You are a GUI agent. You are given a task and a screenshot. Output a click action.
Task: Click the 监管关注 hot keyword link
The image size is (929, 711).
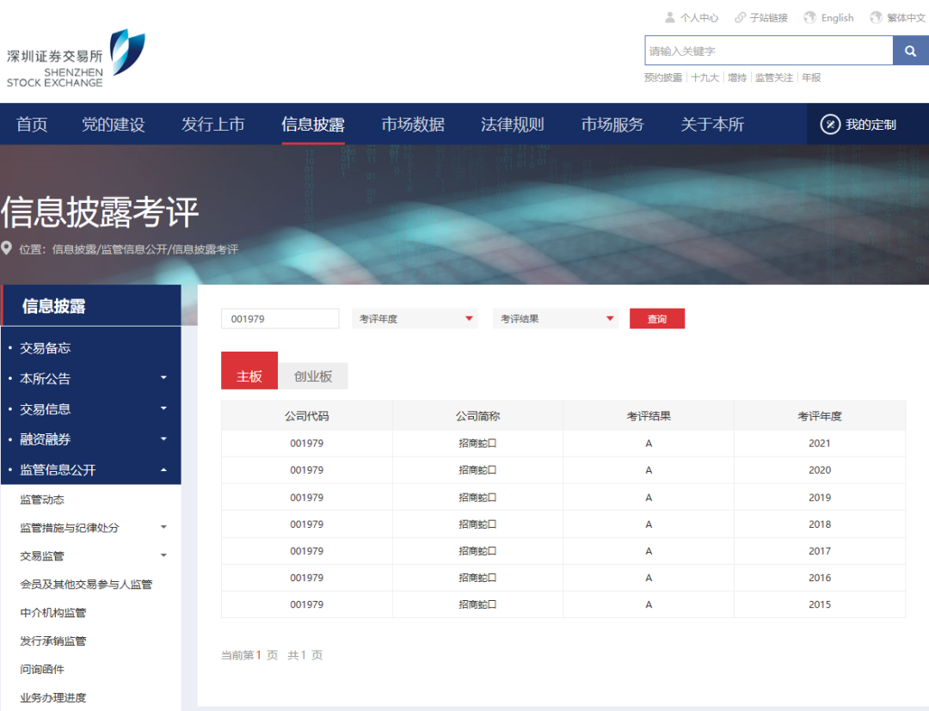(x=774, y=77)
